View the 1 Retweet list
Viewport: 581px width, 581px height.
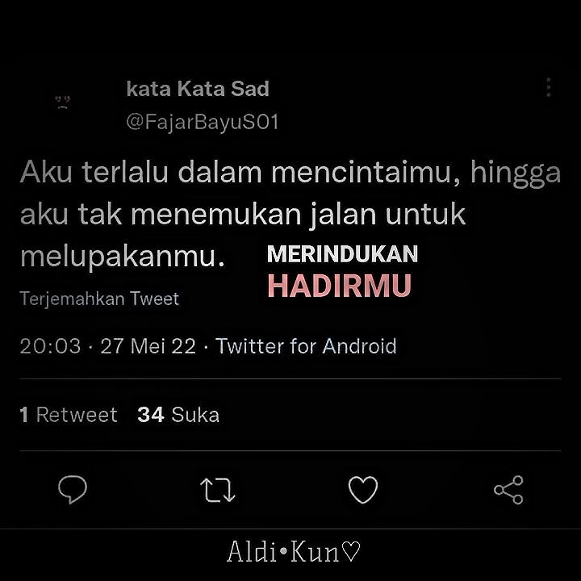[x=69, y=414]
